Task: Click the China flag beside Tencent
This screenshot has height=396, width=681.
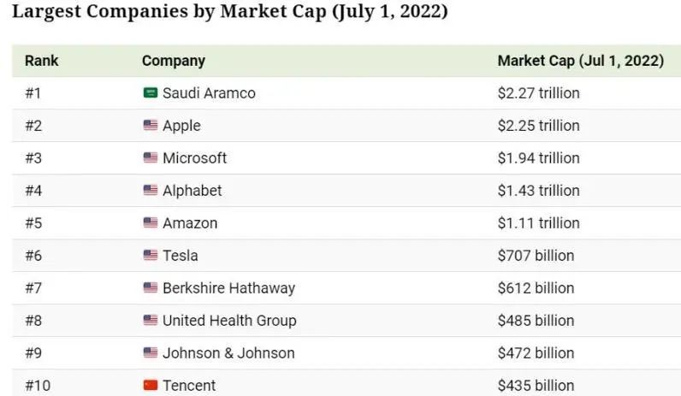Action: [151, 386]
